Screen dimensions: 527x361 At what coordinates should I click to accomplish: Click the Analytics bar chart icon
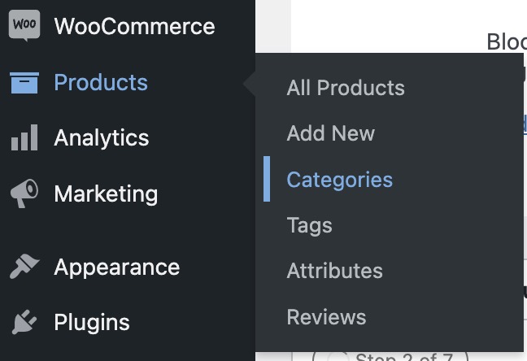24,138
